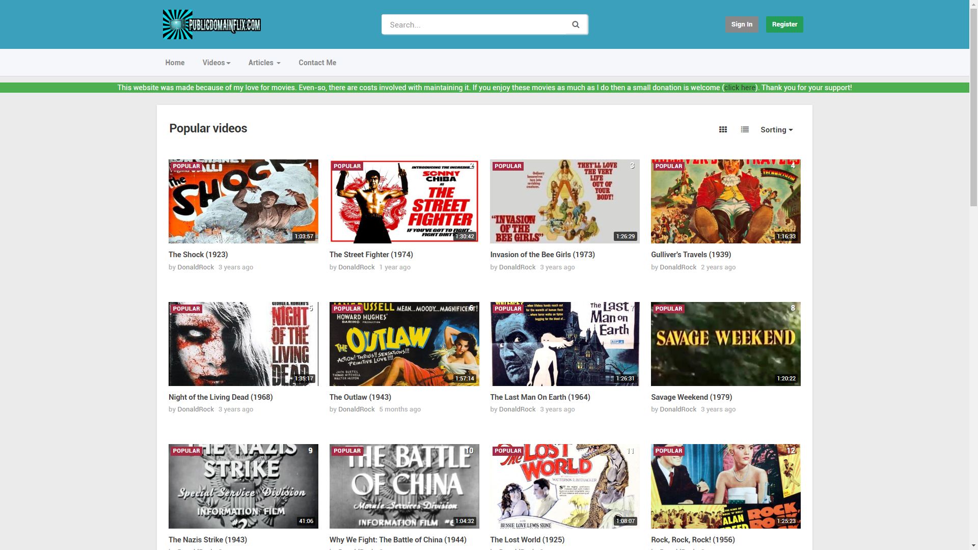Click DonaldRock author under The Shock
The width and height of the screenshot is (978, 550).
pyautogui.click(x=196, y=267)
